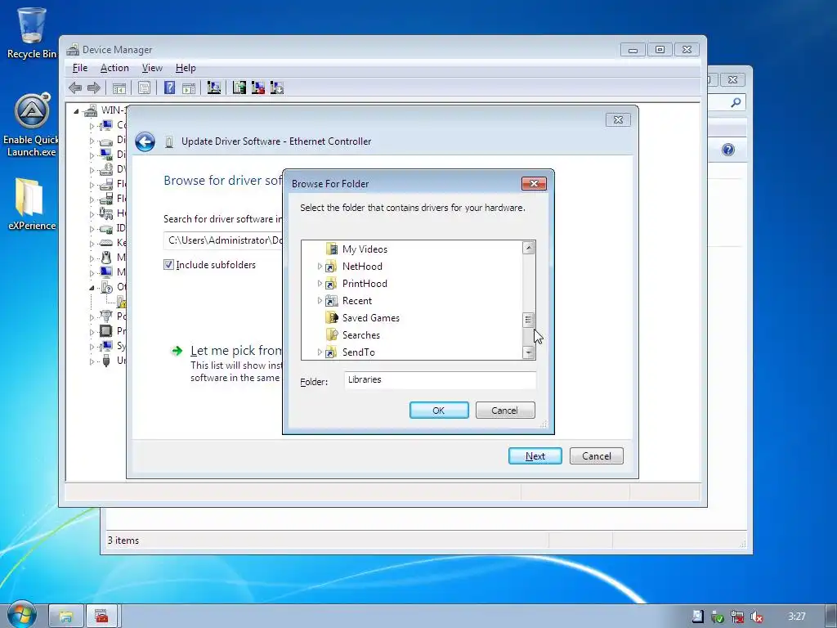The image size is (837, 628).
Task: Open the View menu
Action: pos(152,68)
